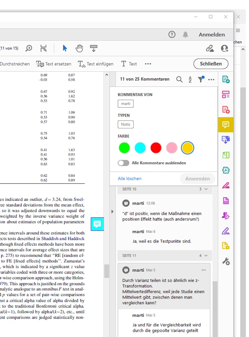249x337 pixels.
Task: Open Redact pink pen tool in sidebar
Action: tap(226, 185)
